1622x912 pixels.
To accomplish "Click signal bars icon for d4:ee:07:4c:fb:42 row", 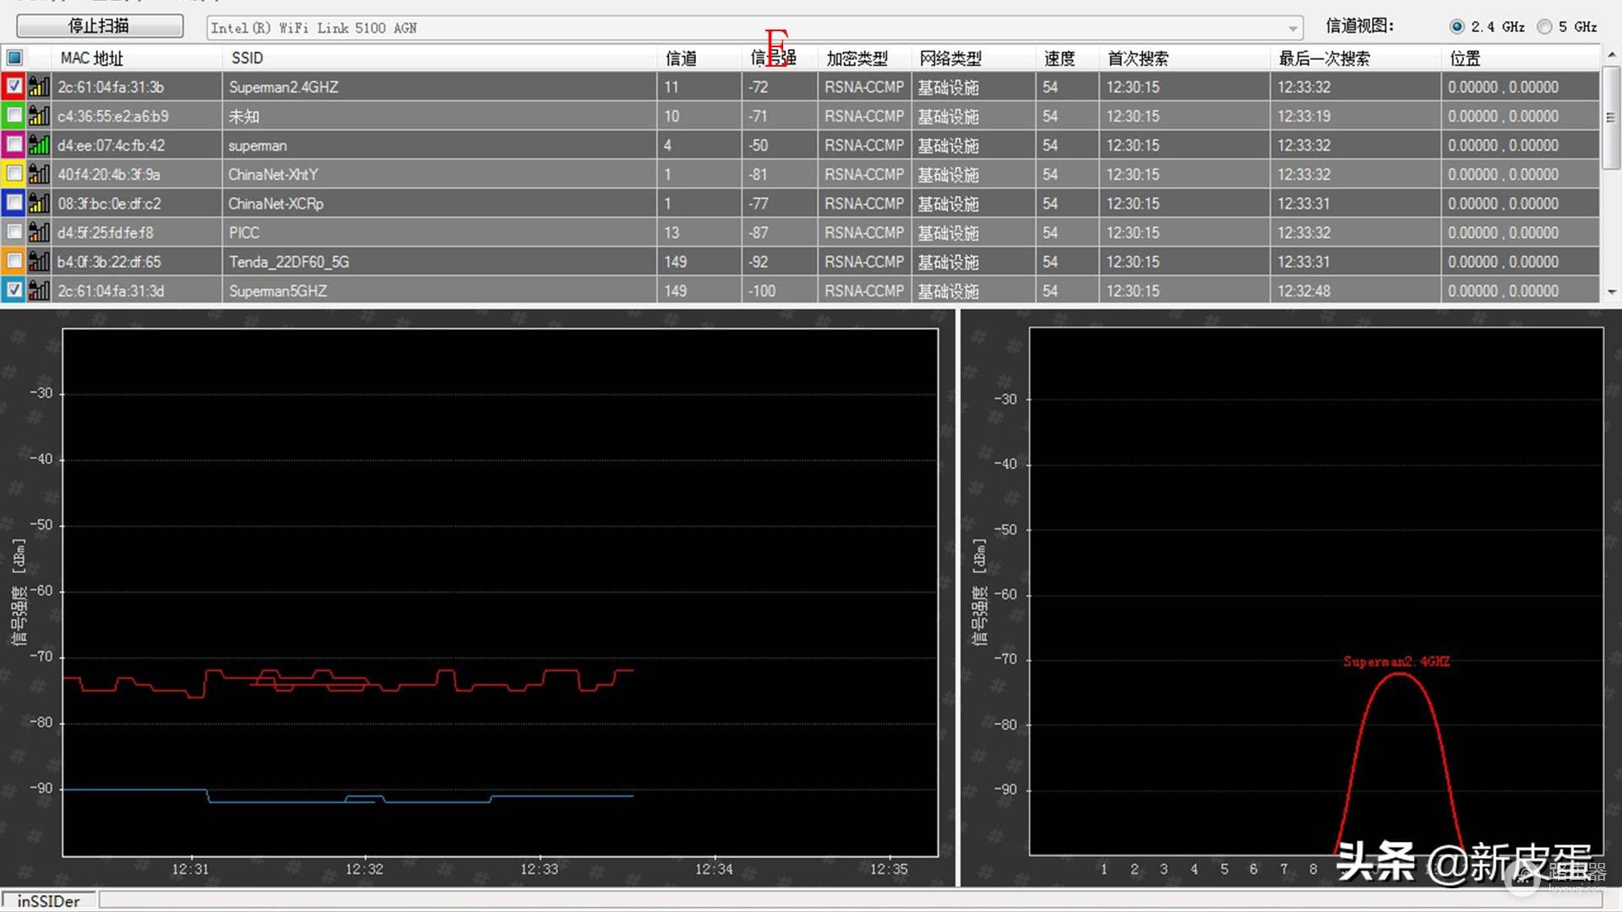I will 39,144.
